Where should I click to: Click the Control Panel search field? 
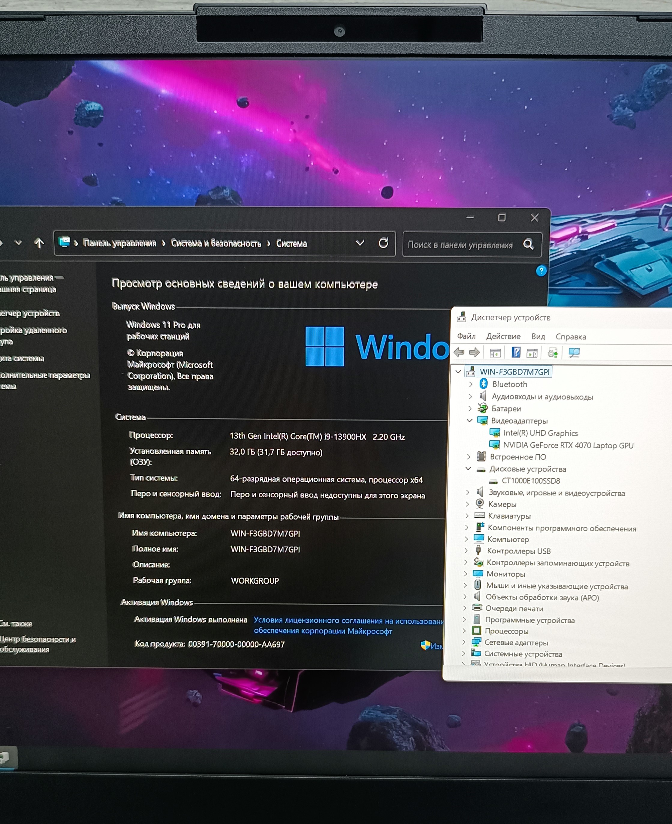coord(460,245)
